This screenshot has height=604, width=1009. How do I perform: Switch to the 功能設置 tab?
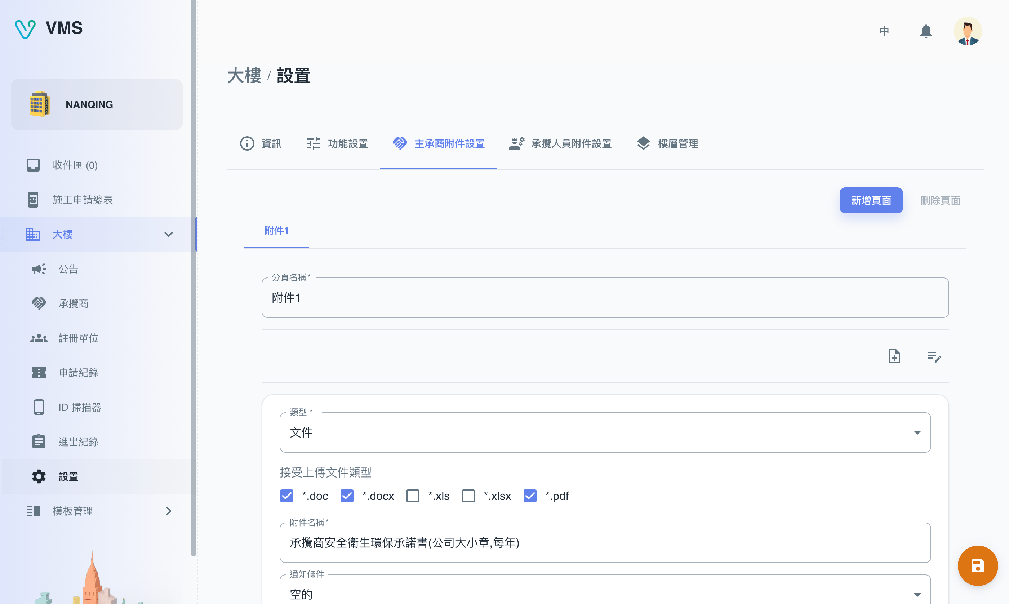337,144
